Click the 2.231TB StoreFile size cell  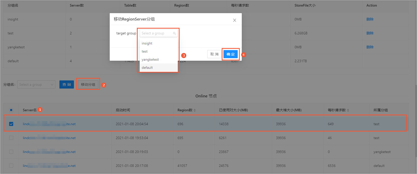pyautogui.click(x=301, y=61)
